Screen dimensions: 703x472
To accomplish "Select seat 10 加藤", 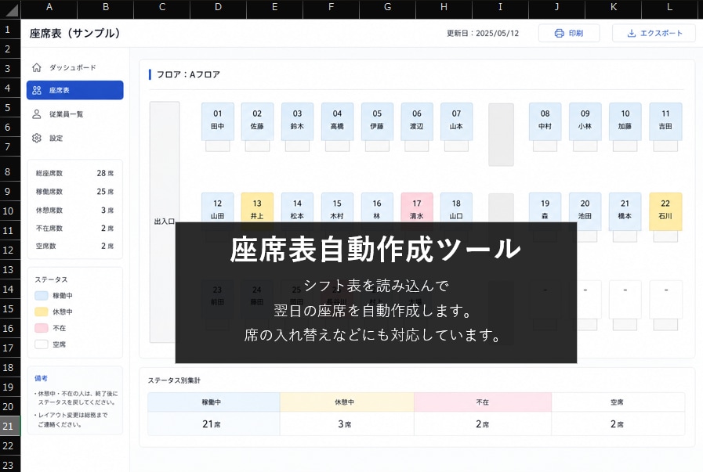I will 625,122.
